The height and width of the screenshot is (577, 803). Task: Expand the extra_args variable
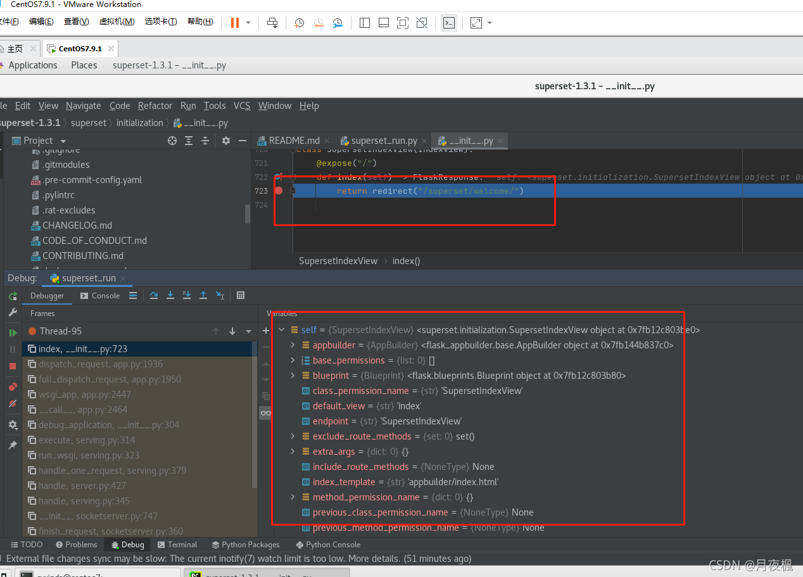click(293, 452)
